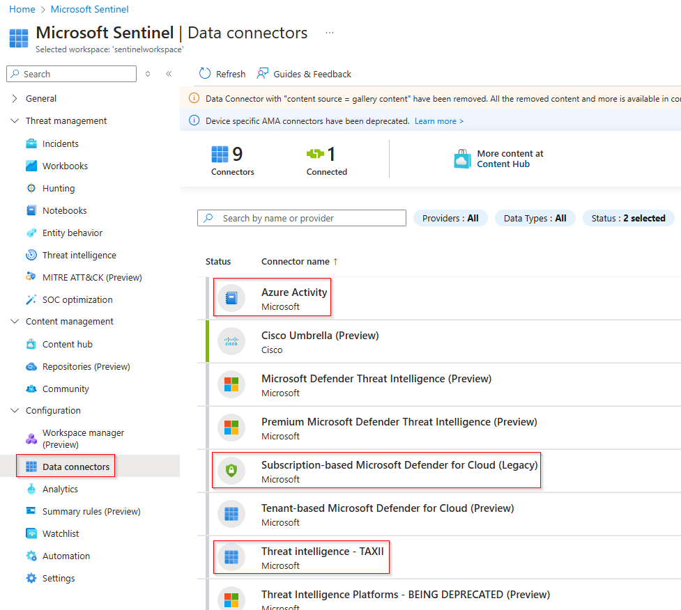Click the Azure Activity connector icon
The width and height of the screenshot is (681, 610).
pos(231,298)
